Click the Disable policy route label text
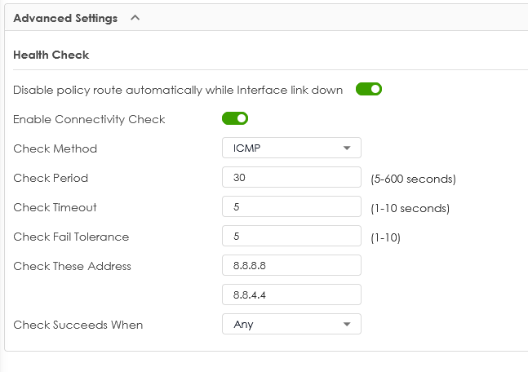Viewport: 528px width, 372px height. point(178,91)
